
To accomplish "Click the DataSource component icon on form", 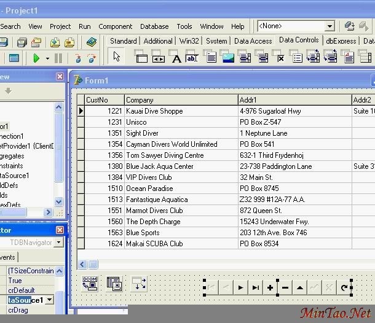I will tap(114, 284).
